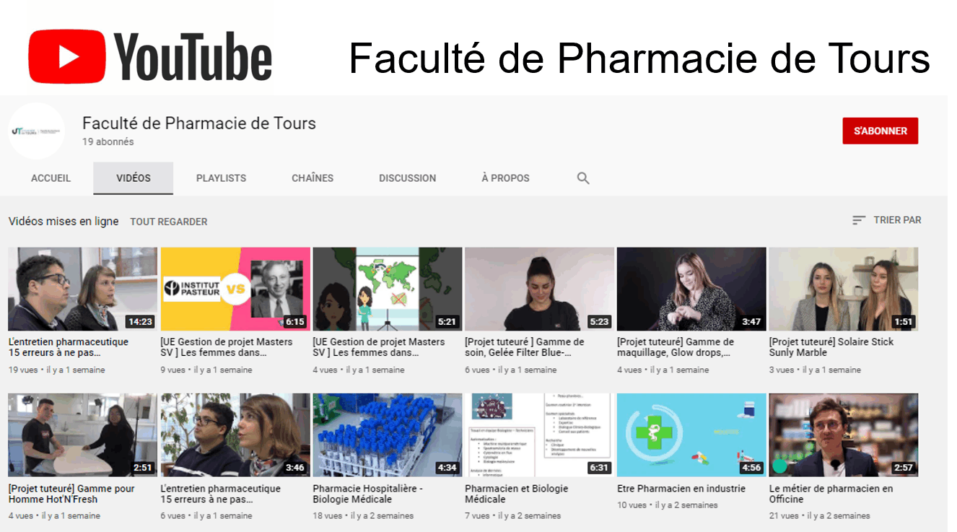Viewport: 957px width, 532px height.
Task: Open title Pharmacien et Biologie Médicale
Action: pyautogui.click(x=517, y=494)
